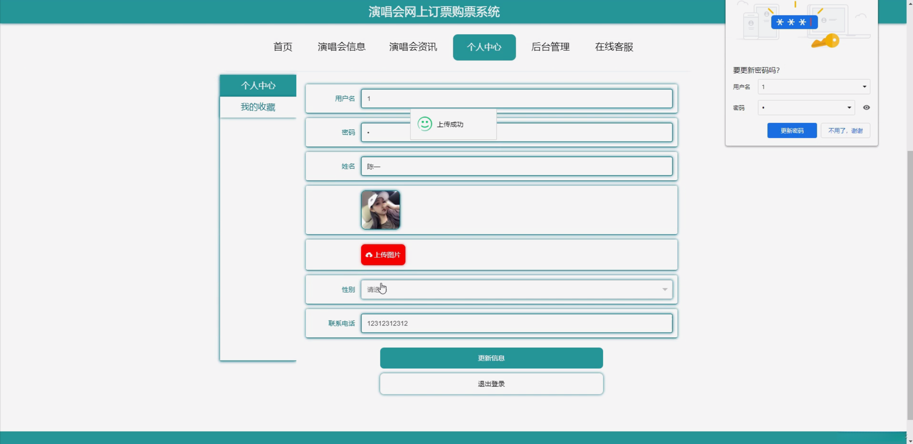Screen dimensions: 913x444
Task: Switch to 演唱会资讯 tab
Action: click(x=413, y=47)
